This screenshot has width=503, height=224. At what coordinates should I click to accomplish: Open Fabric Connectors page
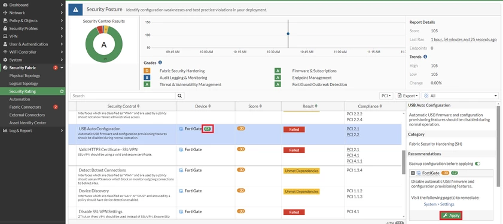coord(25,107)
